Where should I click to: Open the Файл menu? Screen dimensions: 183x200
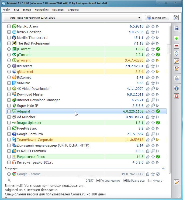pos(7,10)
